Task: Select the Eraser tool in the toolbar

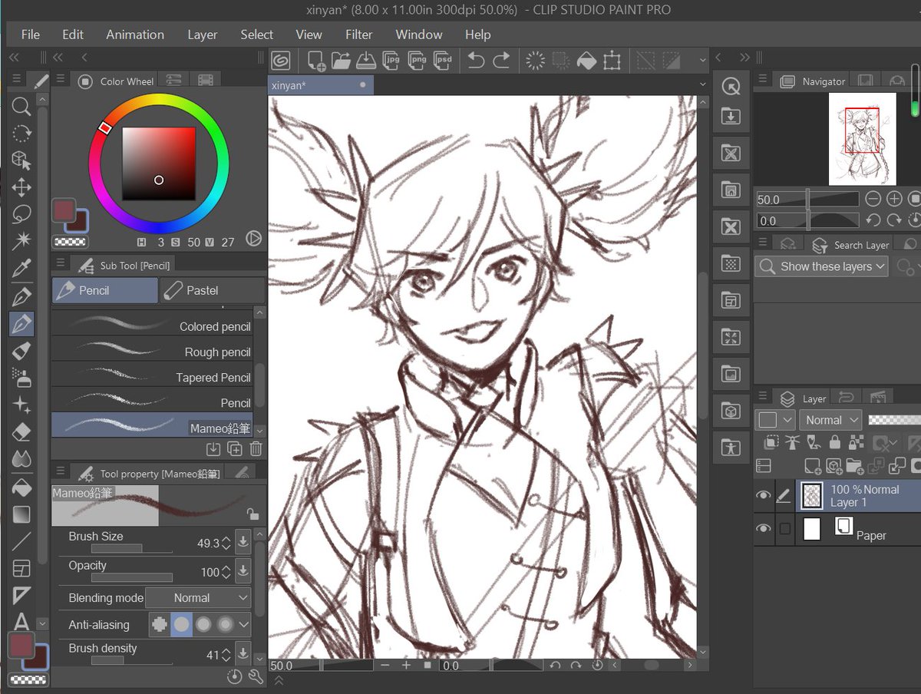Action: pyautogui.click(x=21, y=432)
